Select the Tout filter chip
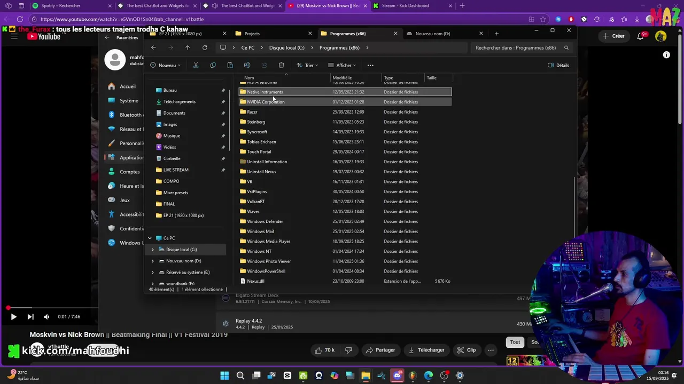This screenshot has width=684, height=384. [x=515, y=342]
